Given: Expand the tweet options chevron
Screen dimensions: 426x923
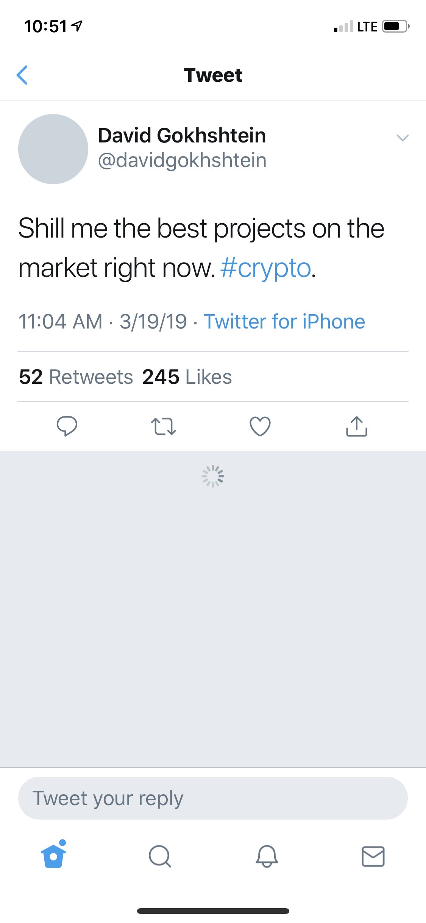Looking at the screenshot, I should click(402, 138).
